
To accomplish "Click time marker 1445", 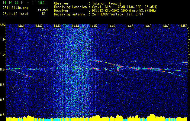I will [93, 26].
